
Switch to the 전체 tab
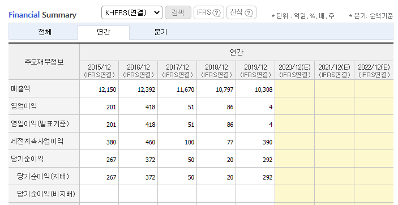45,32
